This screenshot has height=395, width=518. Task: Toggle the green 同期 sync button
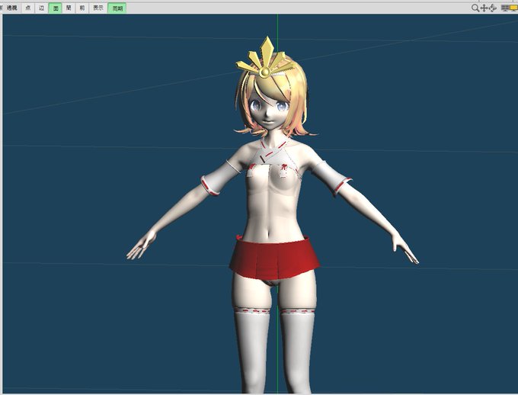117,8
